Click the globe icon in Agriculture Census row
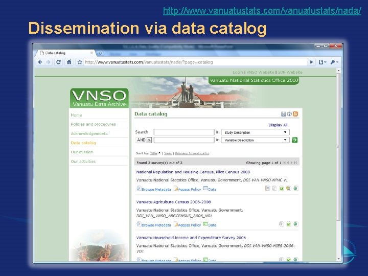The height and width of the screenshot is (276, 368). tap(296, 224)
